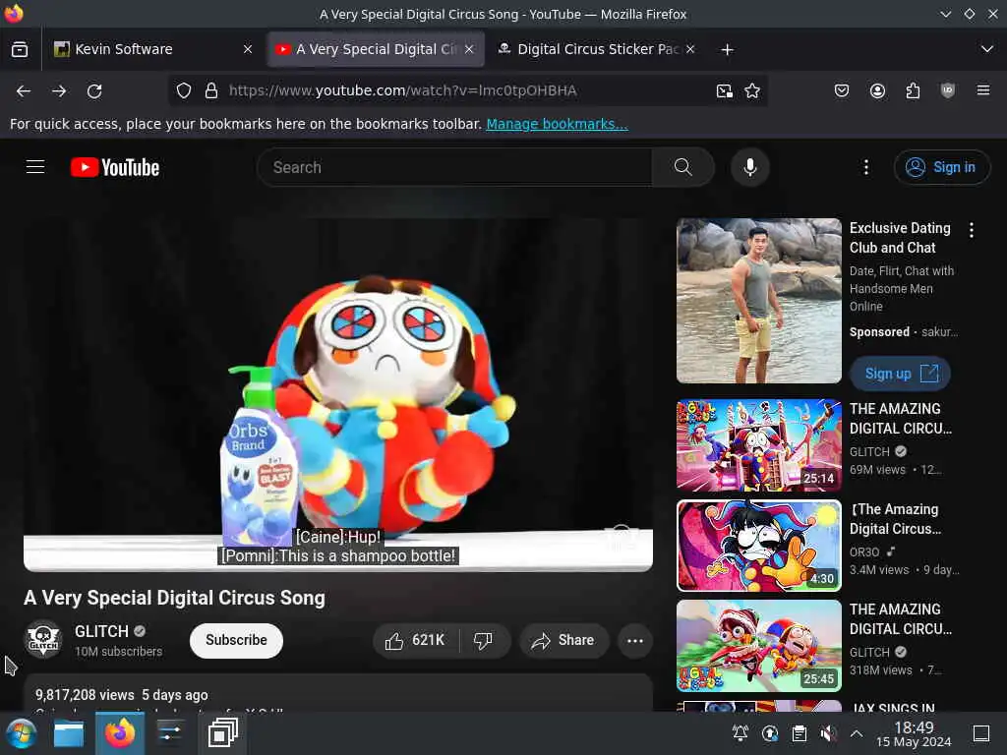Reload the current YouTube page
The image size is (1007, 755).
pos(94,91)
